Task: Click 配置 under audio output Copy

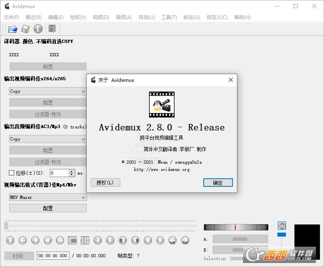Action: [x=48, y=150]
